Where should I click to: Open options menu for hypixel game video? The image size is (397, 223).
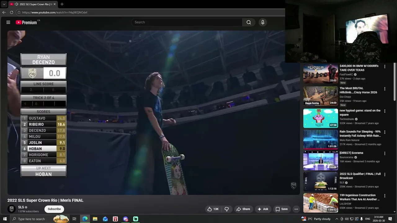click(385, 111)
